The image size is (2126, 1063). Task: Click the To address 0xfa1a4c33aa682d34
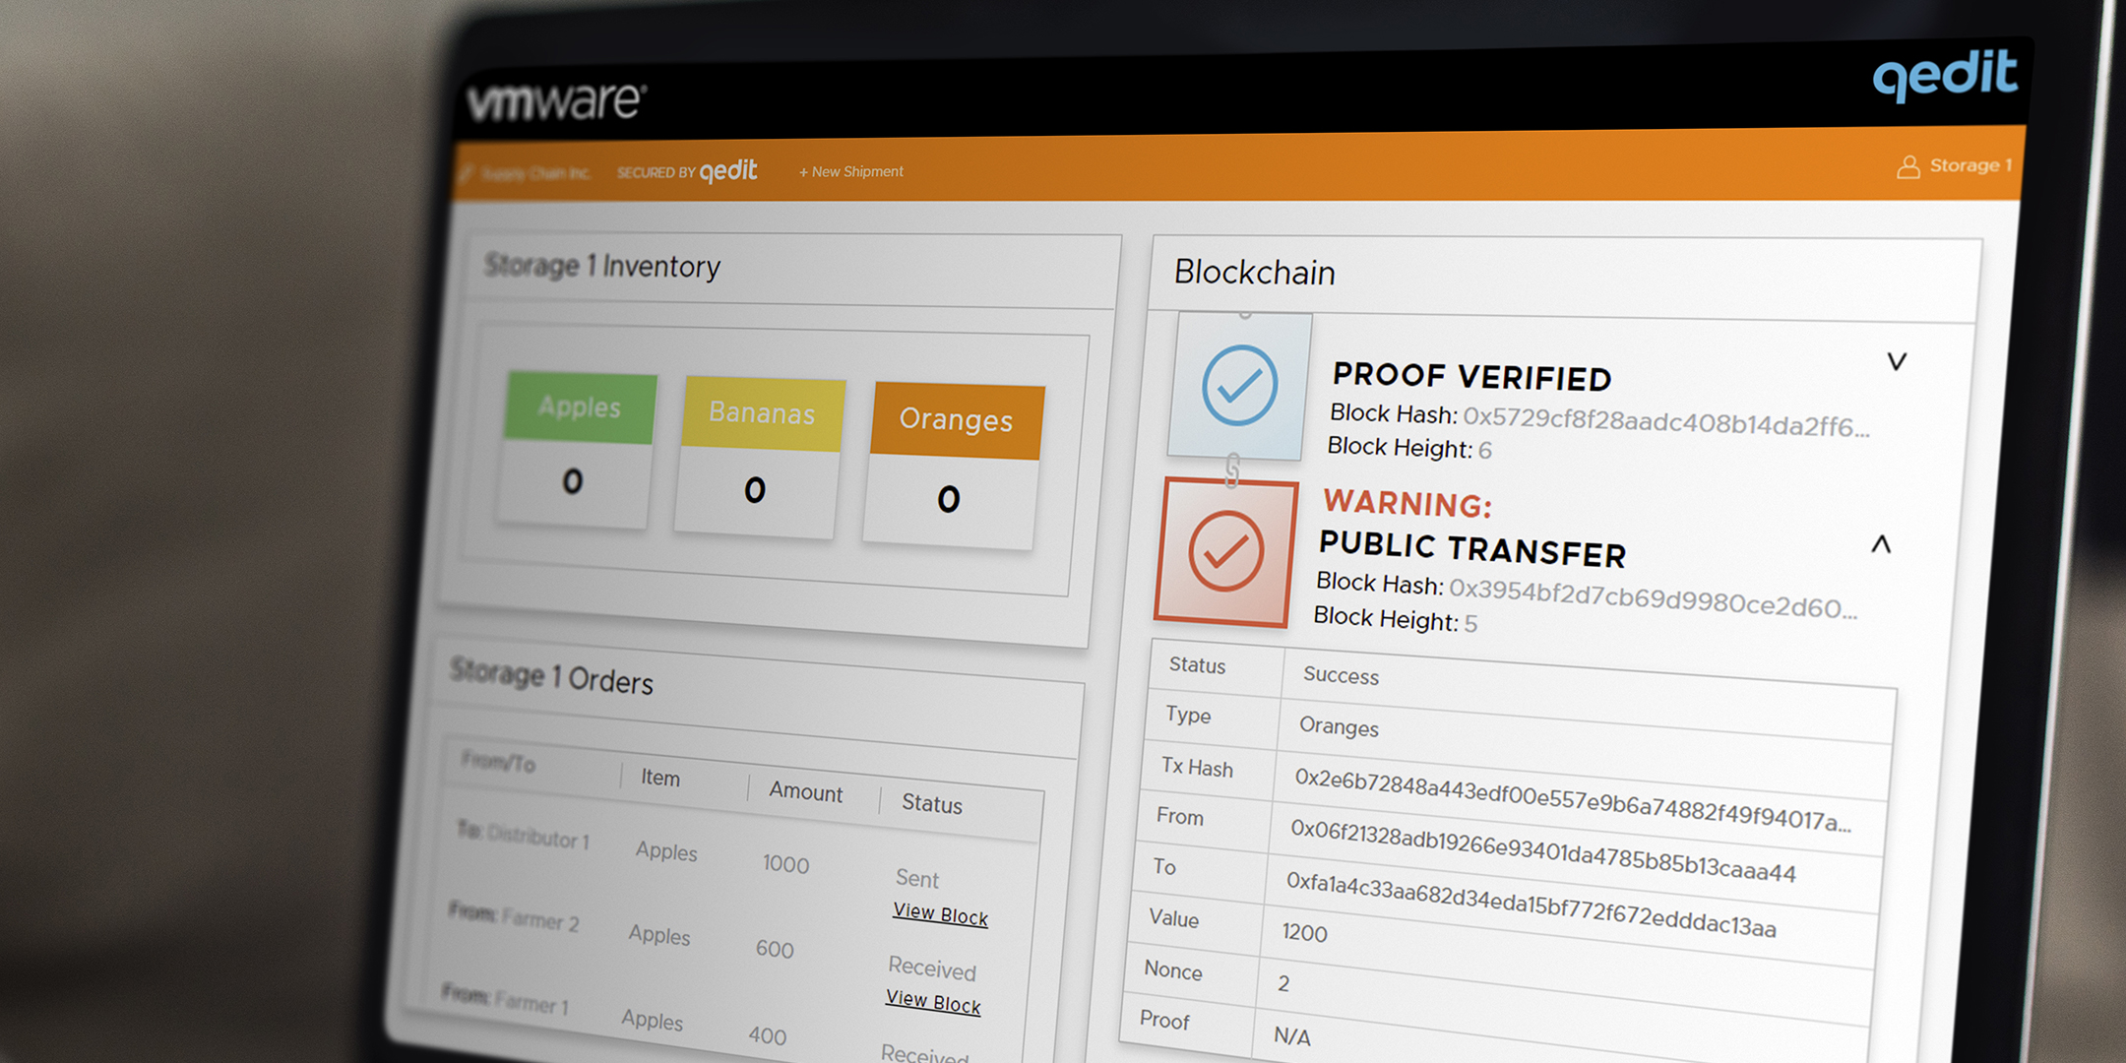1532,906
